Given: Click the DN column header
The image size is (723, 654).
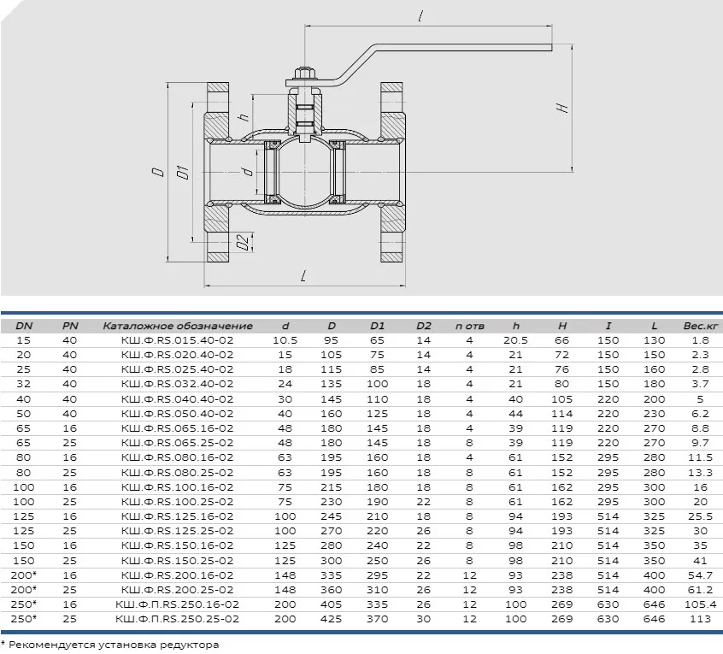Looking at the screenshot, I should pyautogui.click(x=23, y=326).
